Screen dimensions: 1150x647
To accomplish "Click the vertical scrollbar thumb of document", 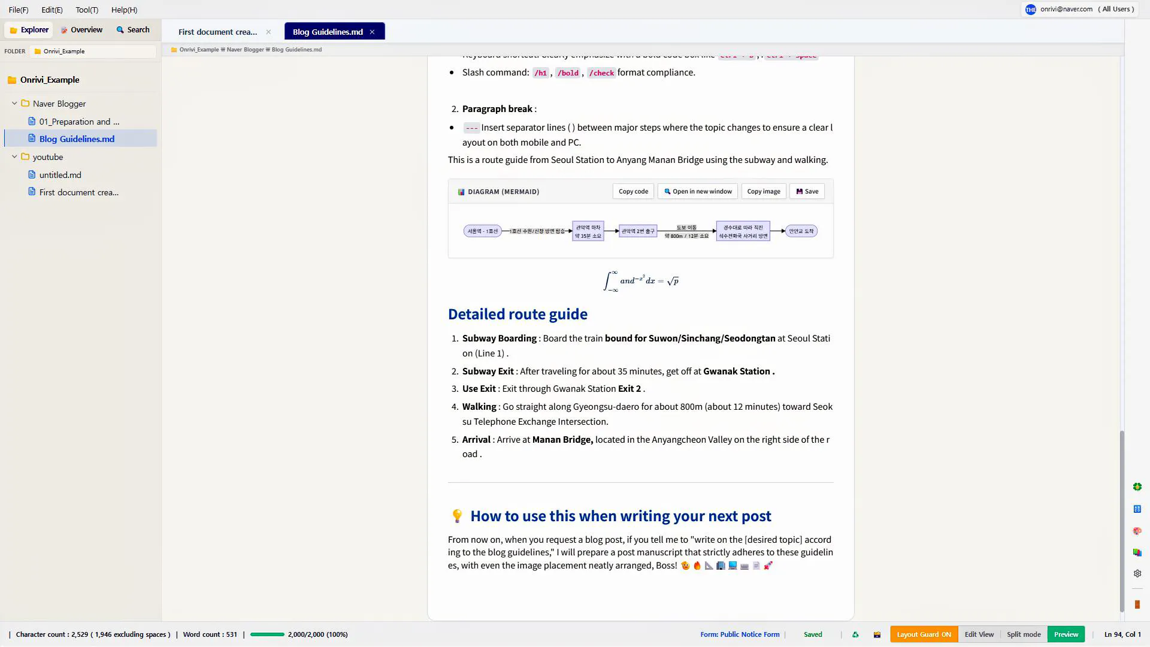I will [x=1122, y=521].
